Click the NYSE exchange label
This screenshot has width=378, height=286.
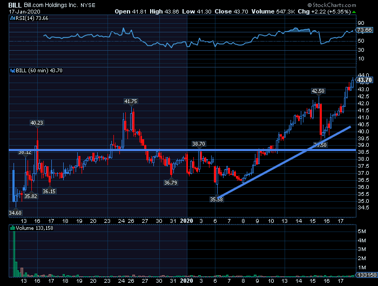(x=87, y=5)
